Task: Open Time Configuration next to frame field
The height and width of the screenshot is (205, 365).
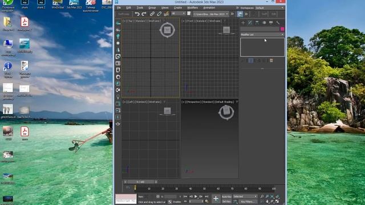Action: pyautogui.click(x=206, y=202)
